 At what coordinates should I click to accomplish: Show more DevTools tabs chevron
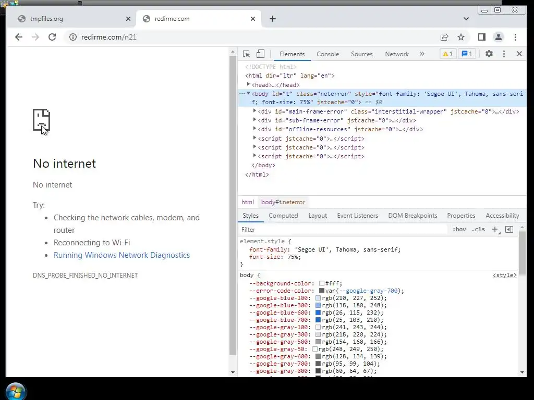click(422, 54)
